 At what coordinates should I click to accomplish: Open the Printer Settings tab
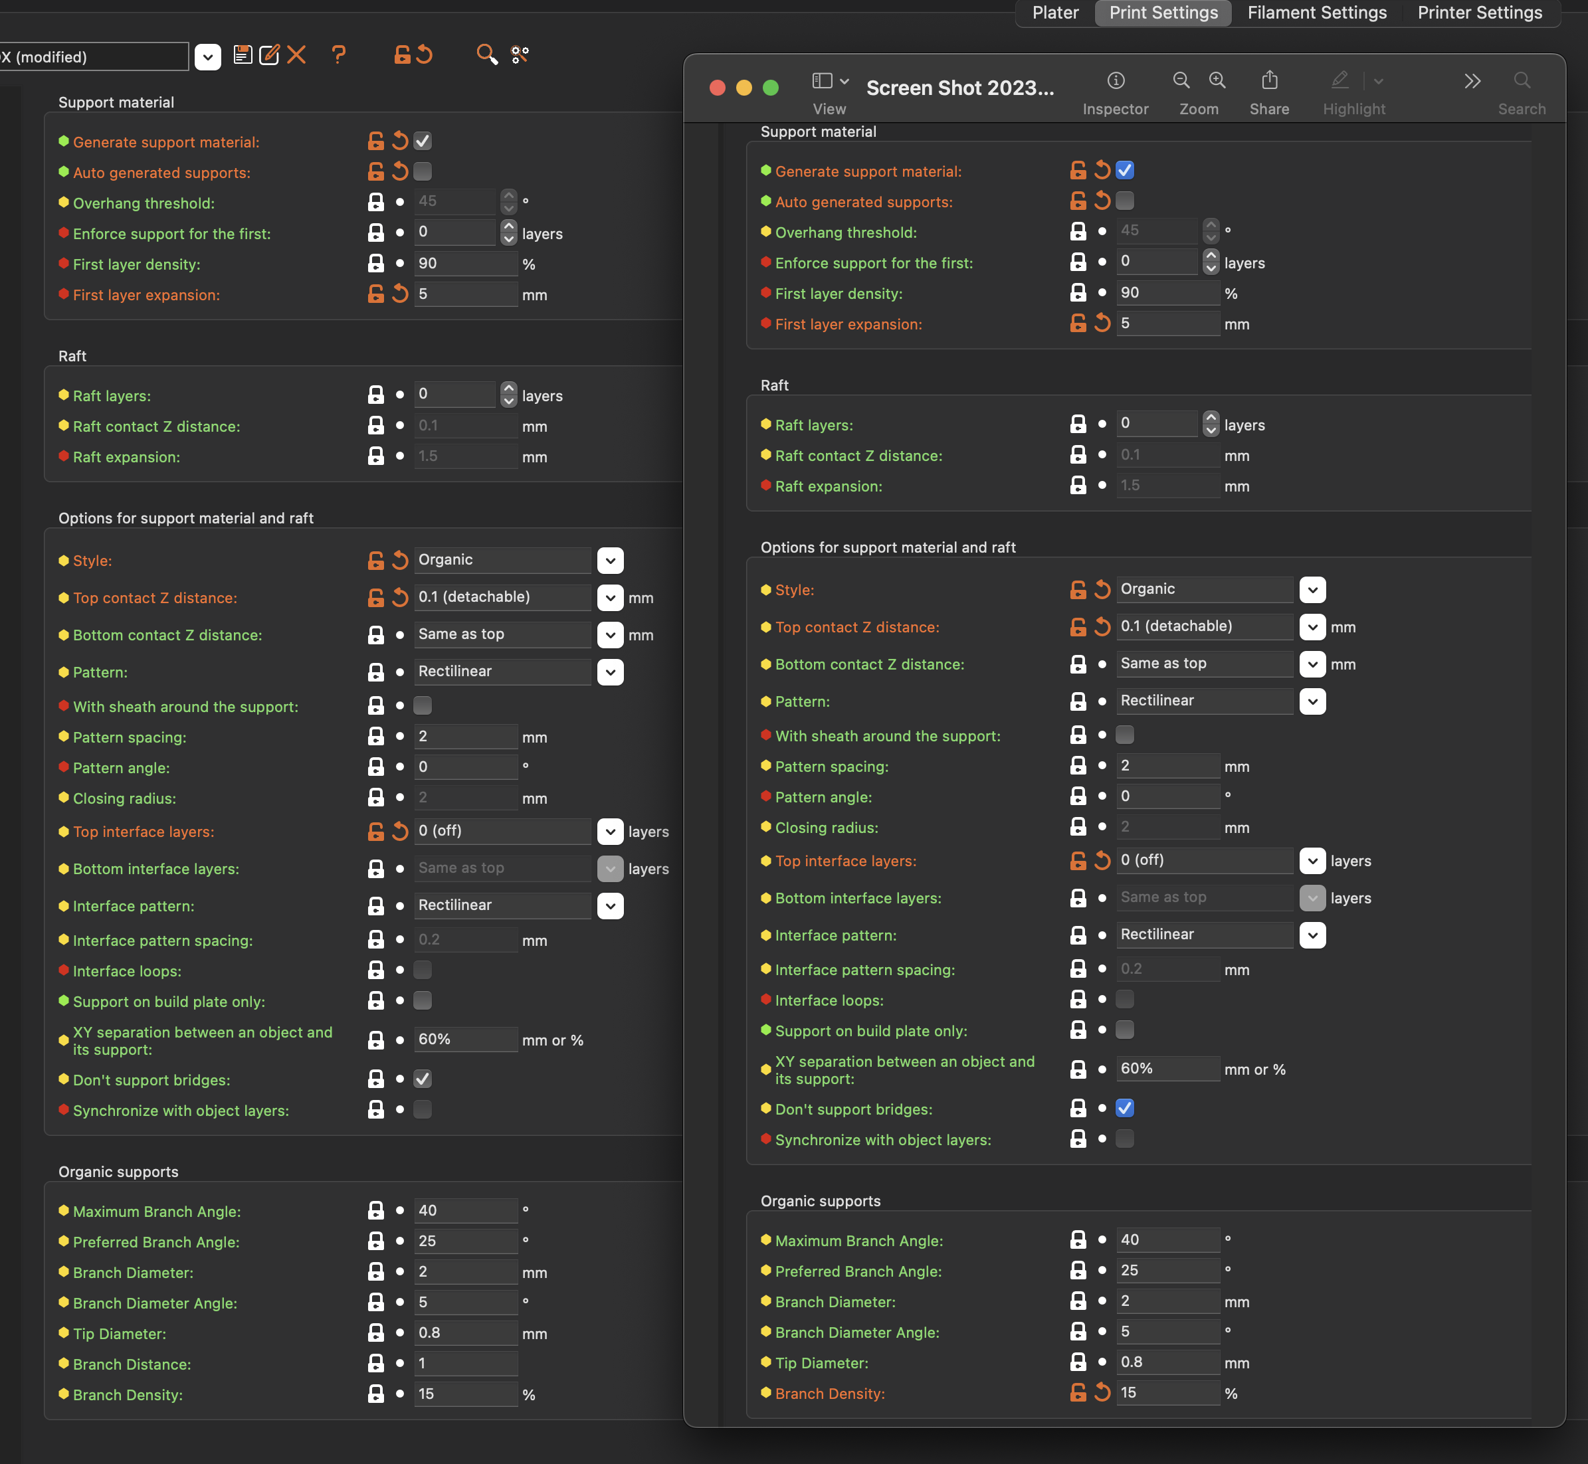tap(1480, 13)
